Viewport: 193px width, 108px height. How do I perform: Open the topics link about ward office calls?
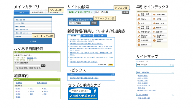coord(84,78)
